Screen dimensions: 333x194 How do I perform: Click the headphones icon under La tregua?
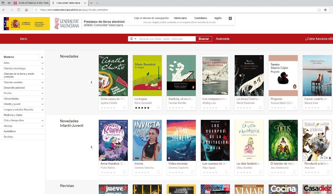(158, 108)
